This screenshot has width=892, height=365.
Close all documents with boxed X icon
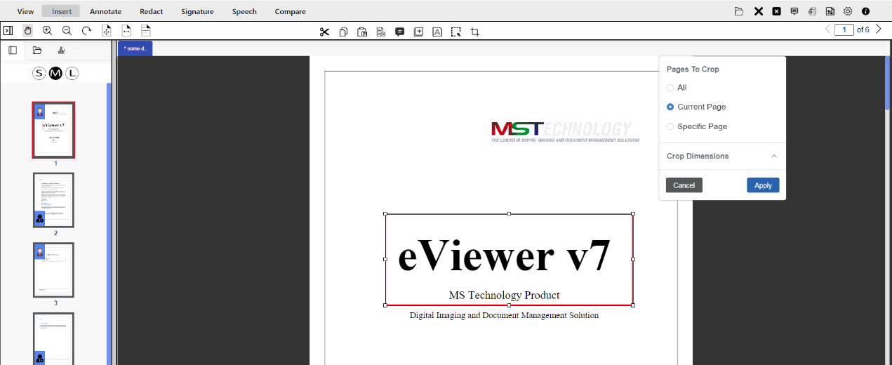tap(777, 11)
